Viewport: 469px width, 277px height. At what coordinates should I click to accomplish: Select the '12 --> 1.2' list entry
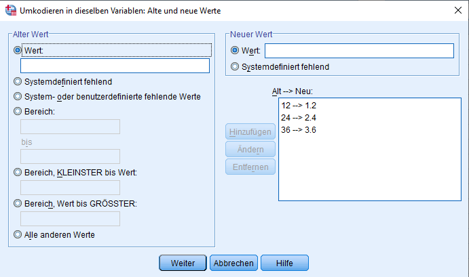click(299, 106)
